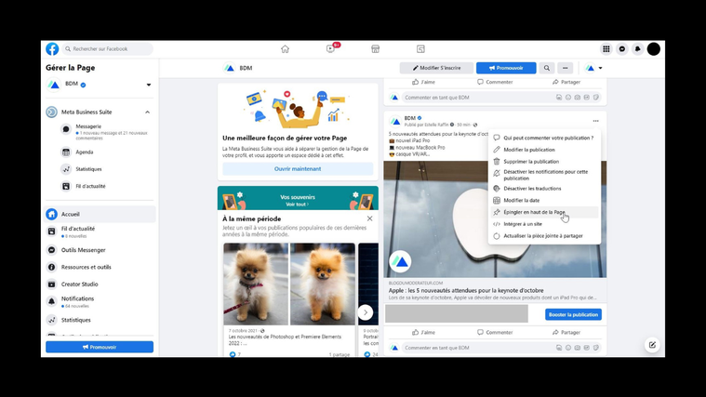Open the Pages feed icon in top navigation
The height and width of the screenshot is (397, 706).
tap(420, 48)
